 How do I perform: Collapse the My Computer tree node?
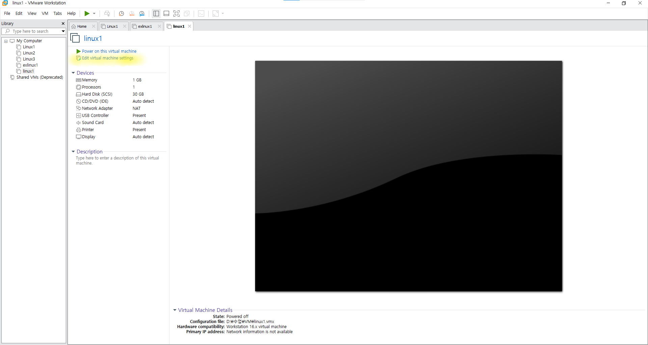click(x=6, y=41)
